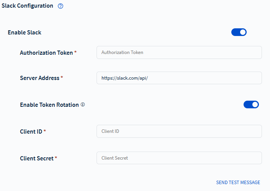270x191 pixels.
Task: Click the Slack Configuration heading
Action: tap(27, 6)
